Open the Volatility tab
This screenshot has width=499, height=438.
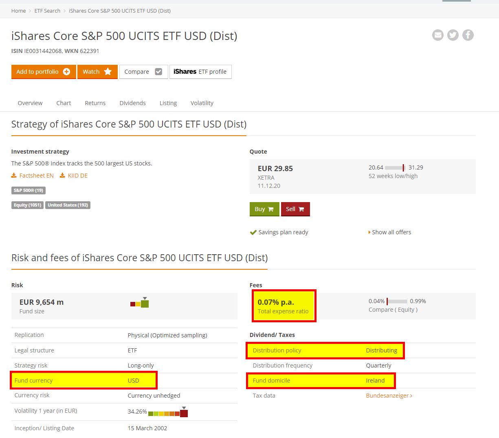coord(202,103)
